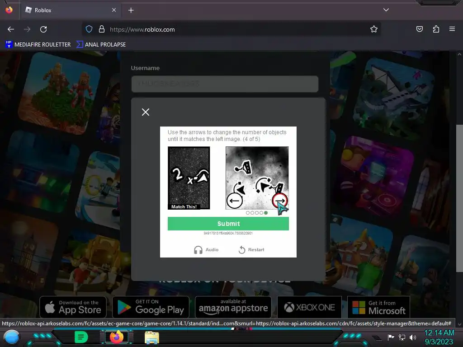Click the Firefox logo in the tab bar
Screen dimensions: 463x347
[x=9, y=10]
